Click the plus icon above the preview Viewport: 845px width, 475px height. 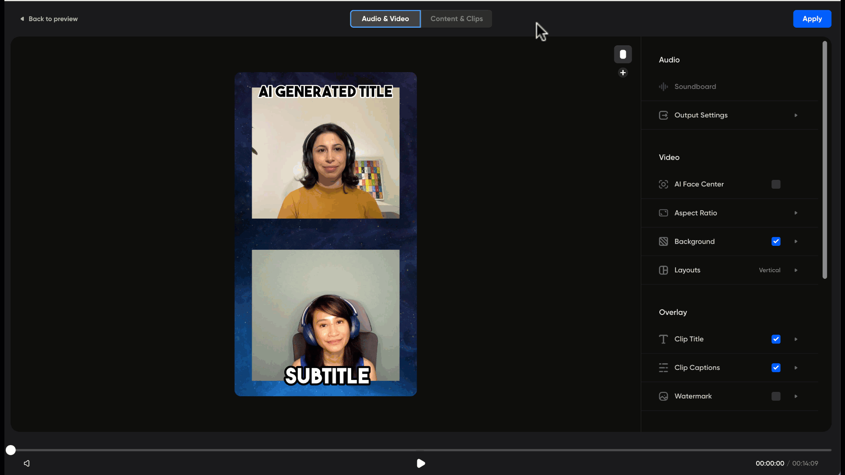623,73
